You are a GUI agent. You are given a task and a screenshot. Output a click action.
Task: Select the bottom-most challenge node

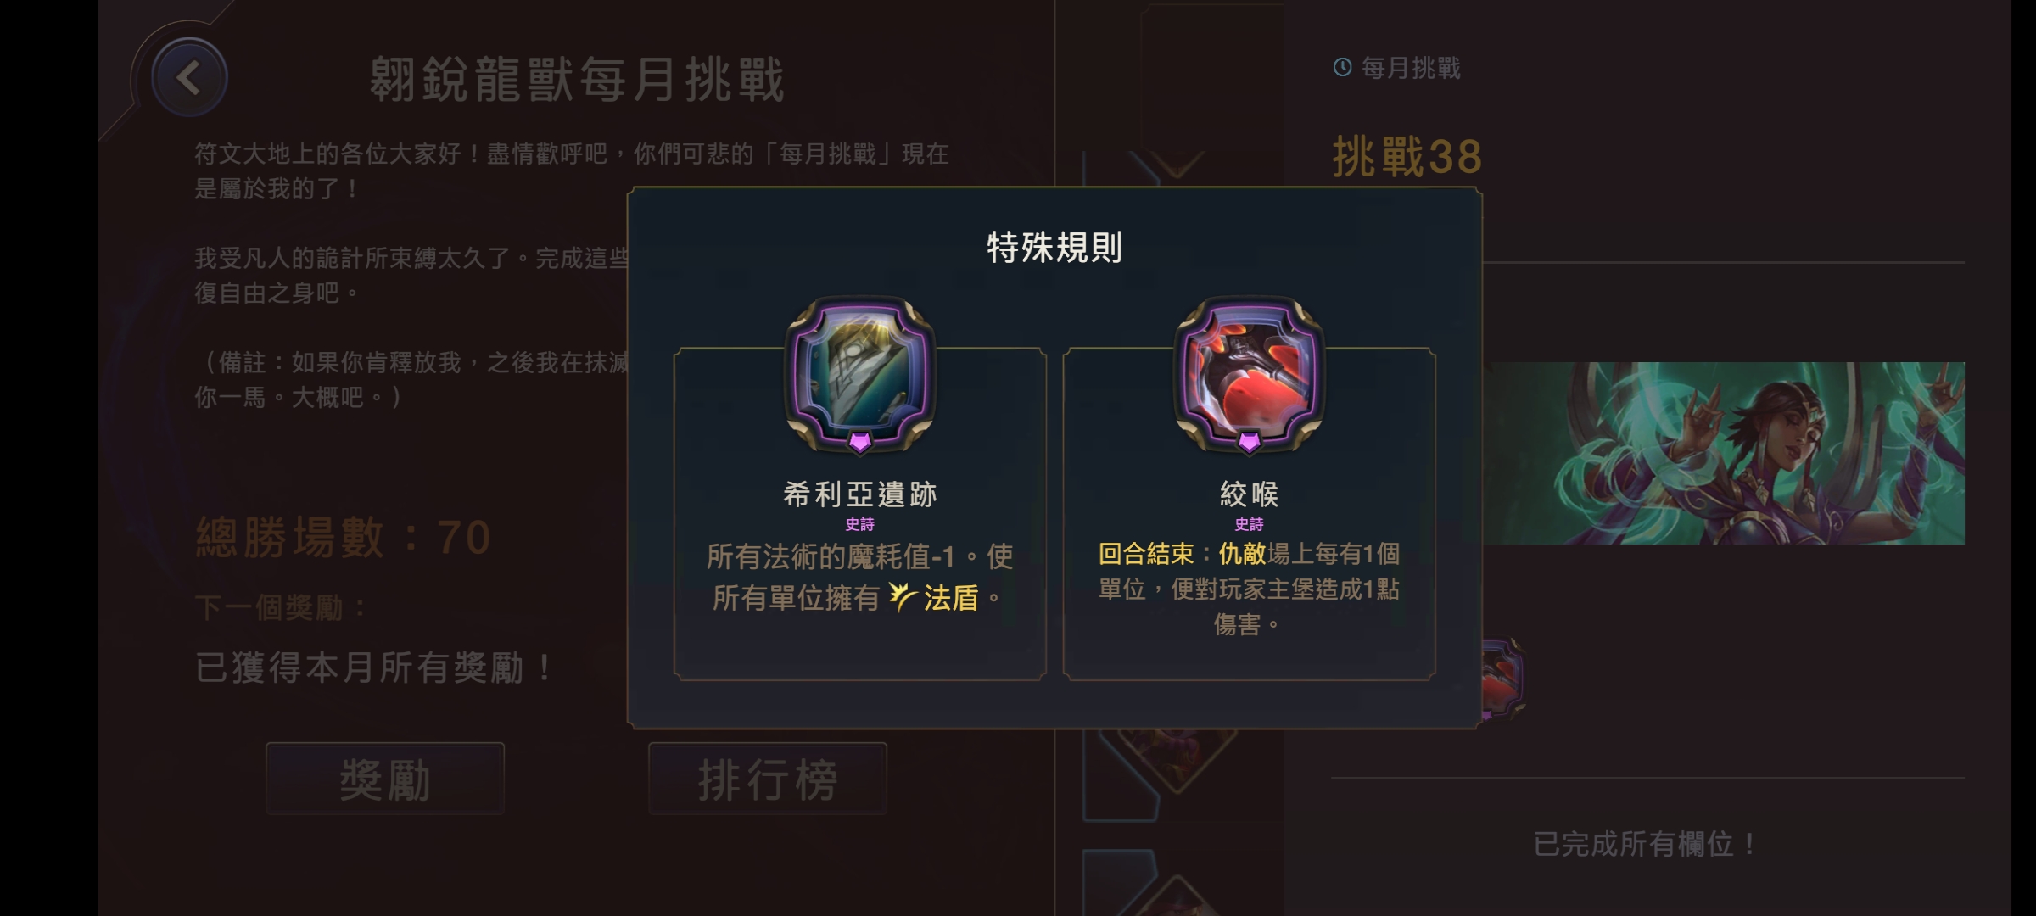1175,896
